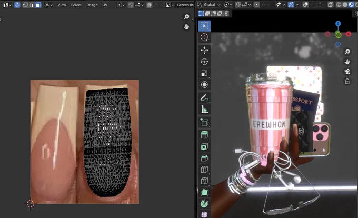Open the Global transform orientation dropdown
Viewport: 358px width, 218px height.
tap(208, 5)
